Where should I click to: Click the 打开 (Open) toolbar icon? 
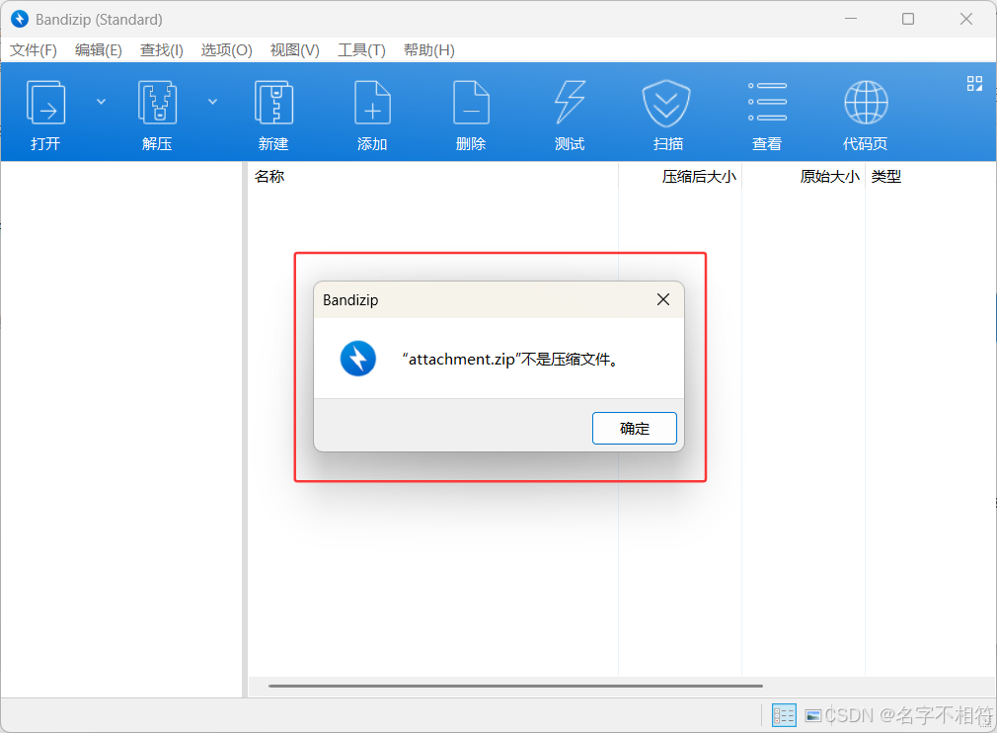tap(45, 103)
